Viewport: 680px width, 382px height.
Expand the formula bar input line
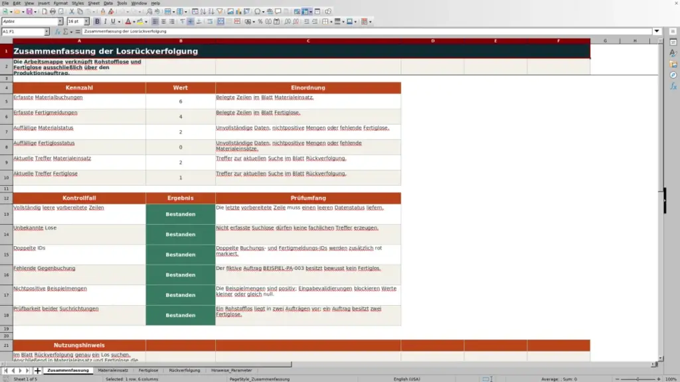[657, 31]
